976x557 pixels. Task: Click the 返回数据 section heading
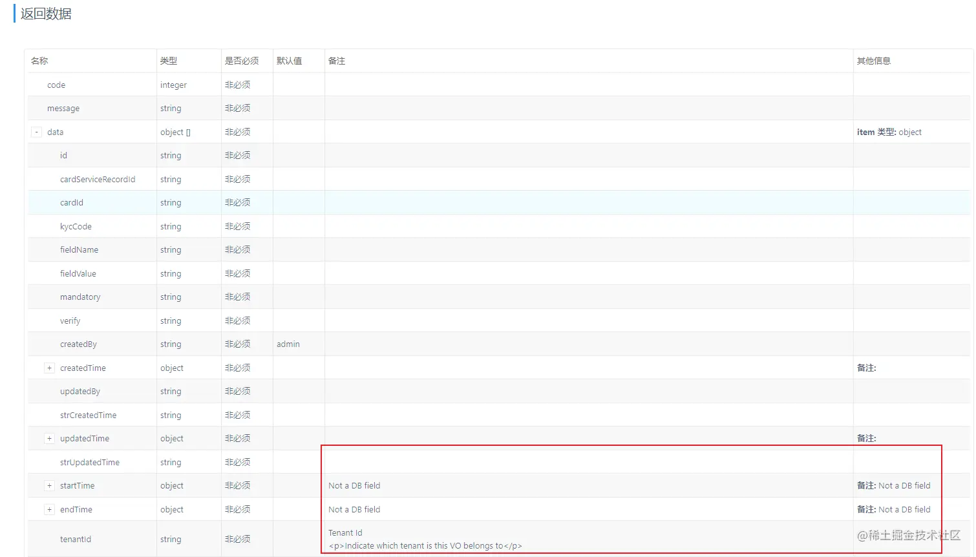[x=46, y=14]
